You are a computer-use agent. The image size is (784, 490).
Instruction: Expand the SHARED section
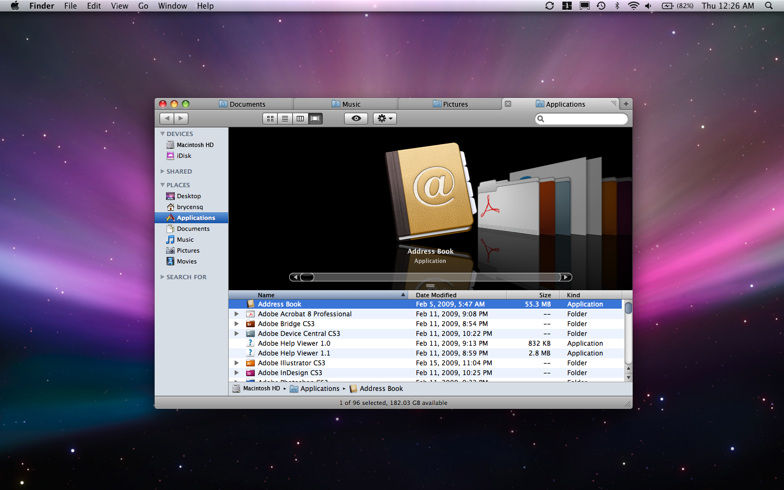162,171
